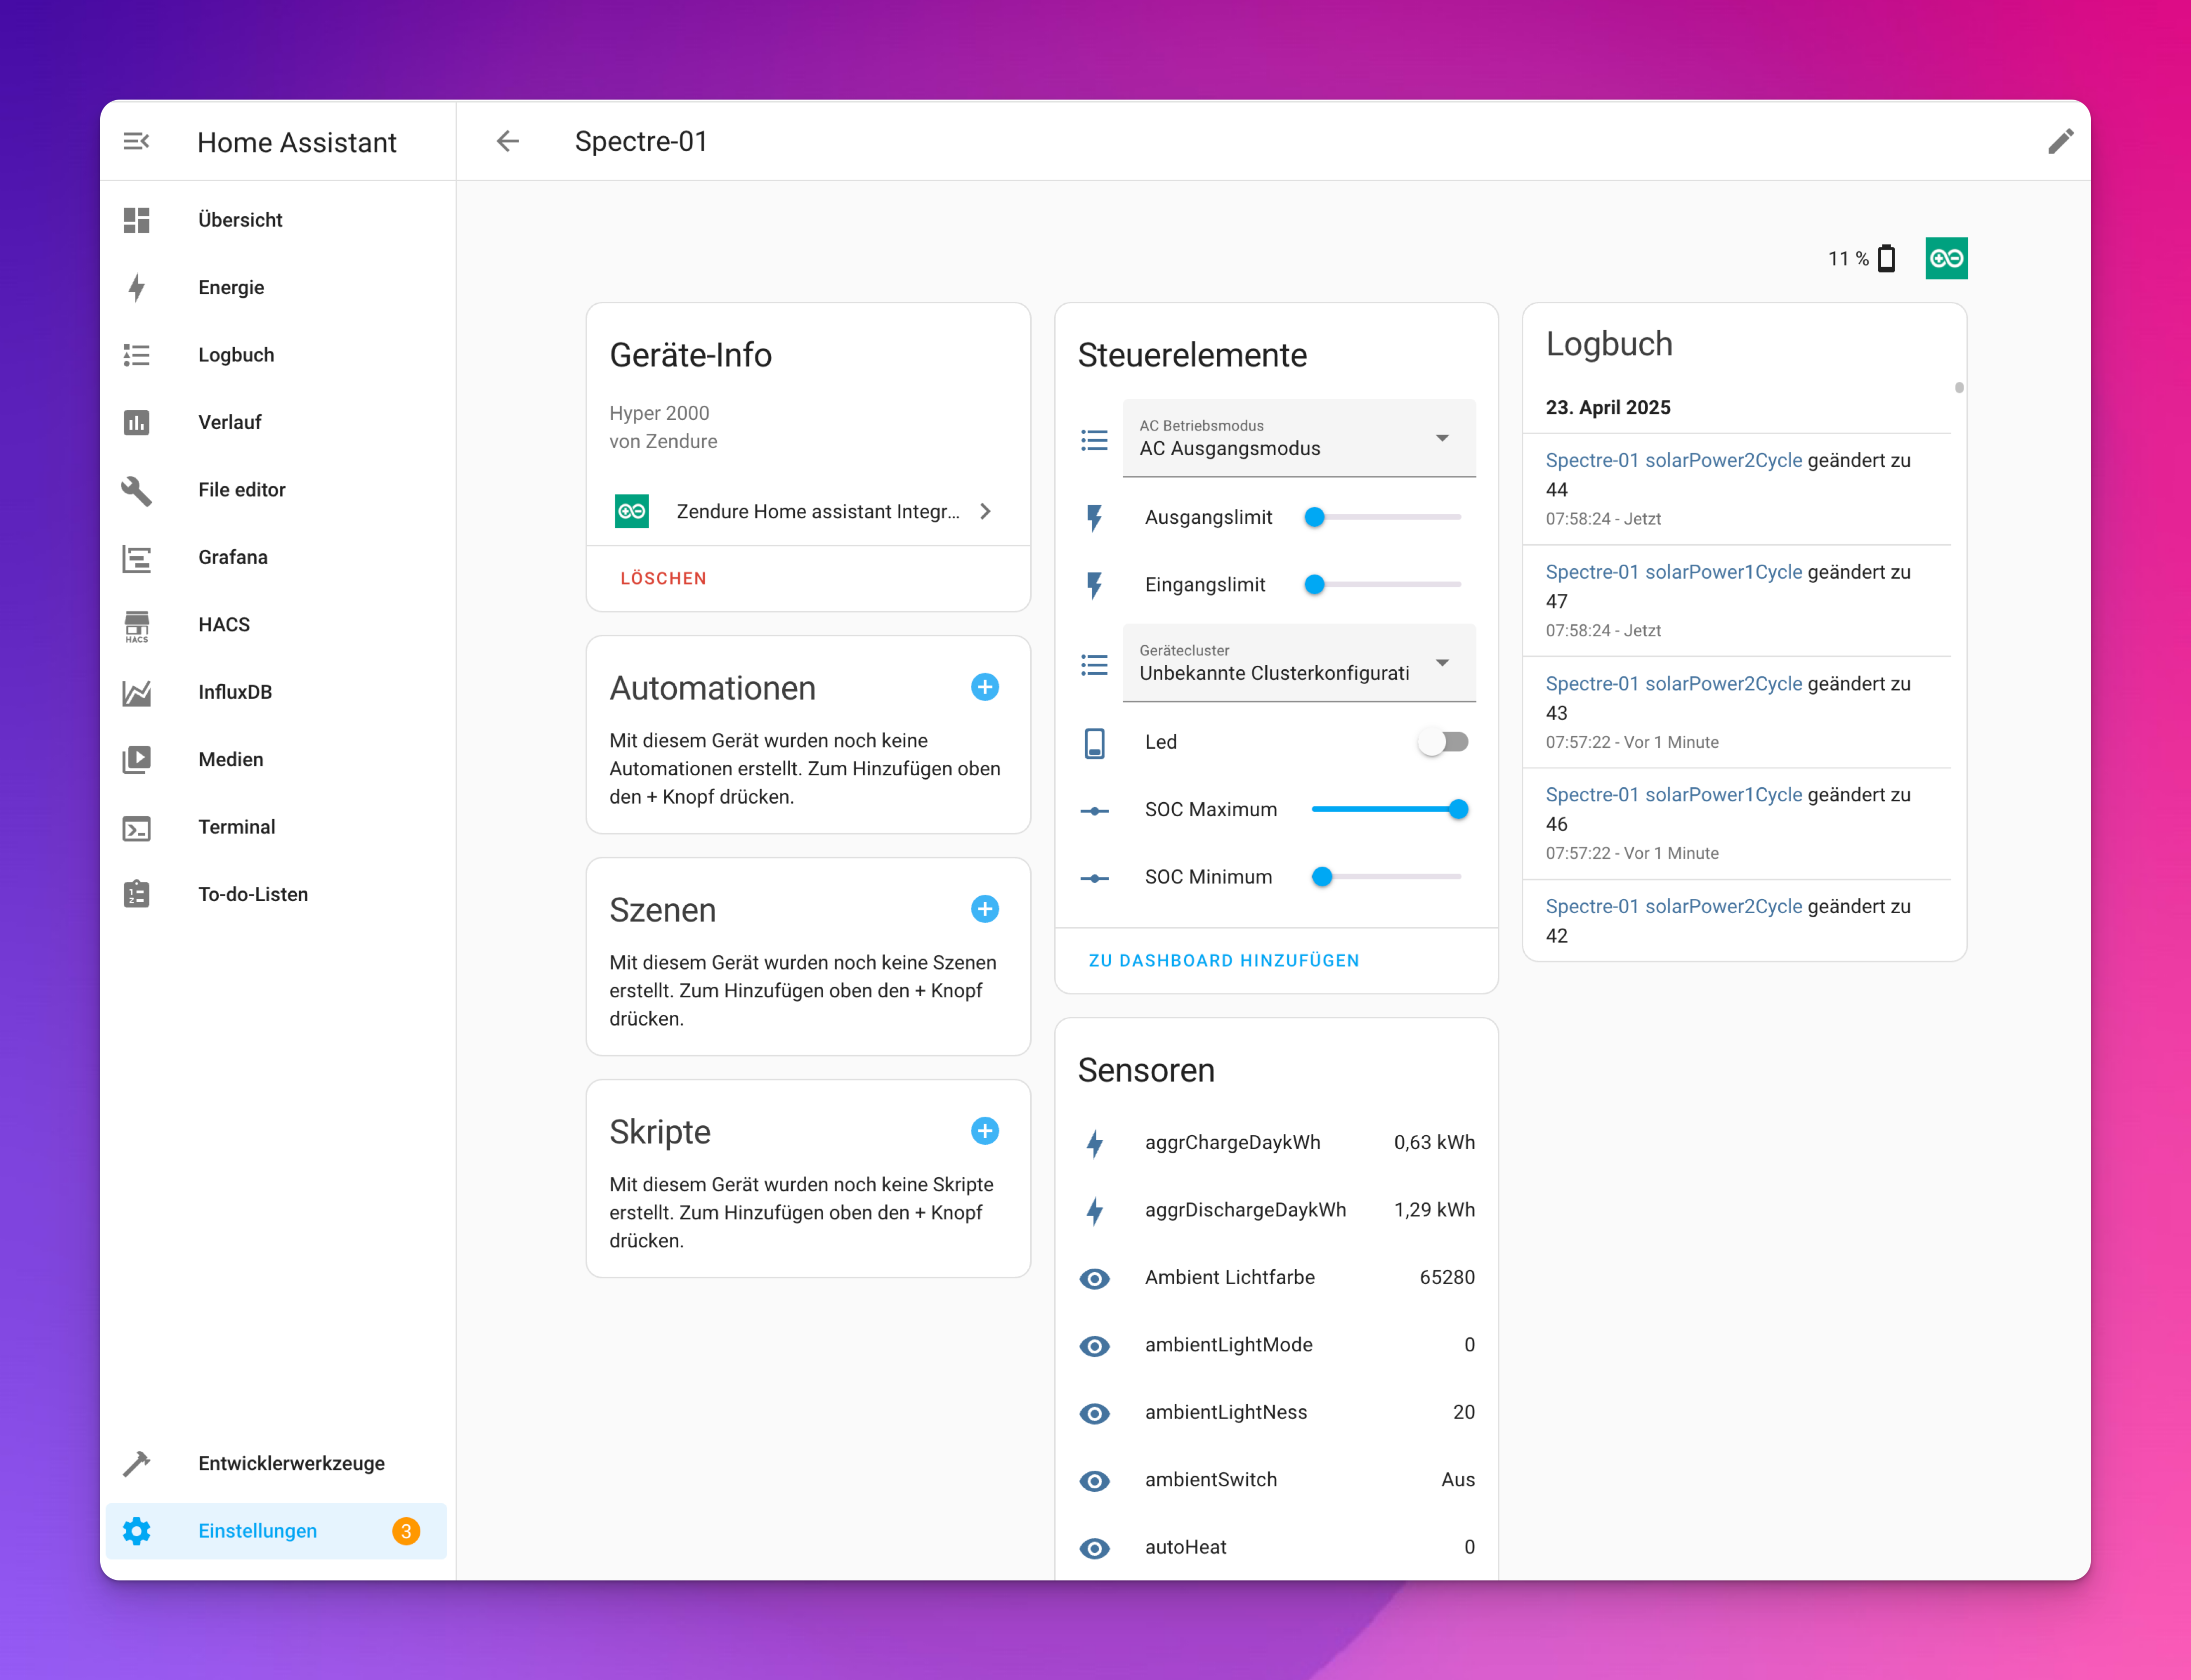Click the Led device icon
Image resolution: width=2191 pixels, height=1680 pixels.
[1094, 742]
